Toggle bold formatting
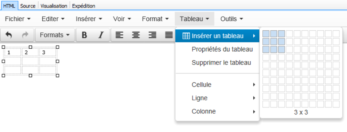The width and height of the screenshot is (347, 132). point(84,35)
